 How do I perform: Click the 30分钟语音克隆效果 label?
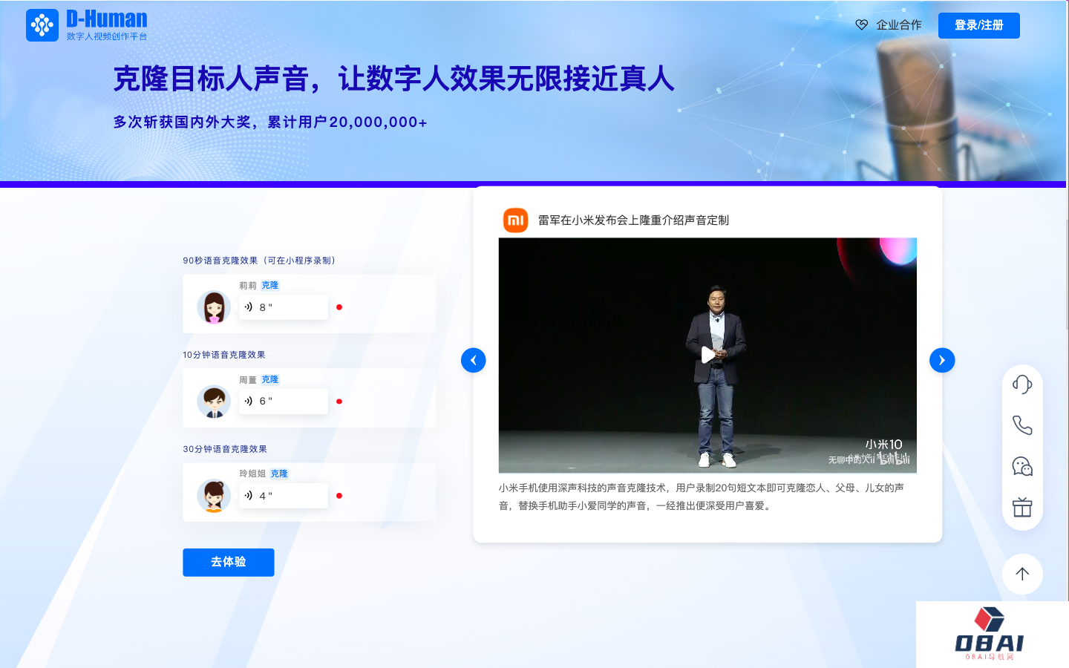pyautogui.click(x=225, y=449)
